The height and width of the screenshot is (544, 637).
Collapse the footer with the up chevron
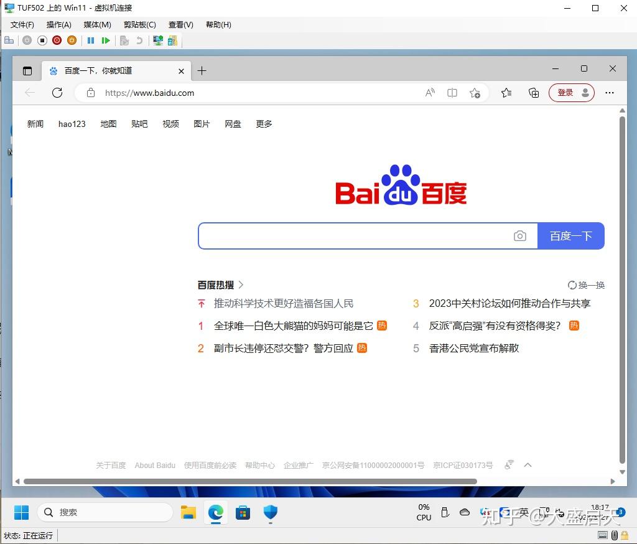[528, 465]
